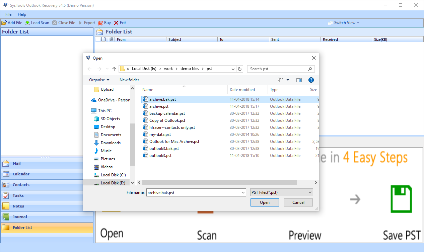Screen dimensions: 424x252
Task: Click the Add File toolbar icon
Action: click(4, 23)
